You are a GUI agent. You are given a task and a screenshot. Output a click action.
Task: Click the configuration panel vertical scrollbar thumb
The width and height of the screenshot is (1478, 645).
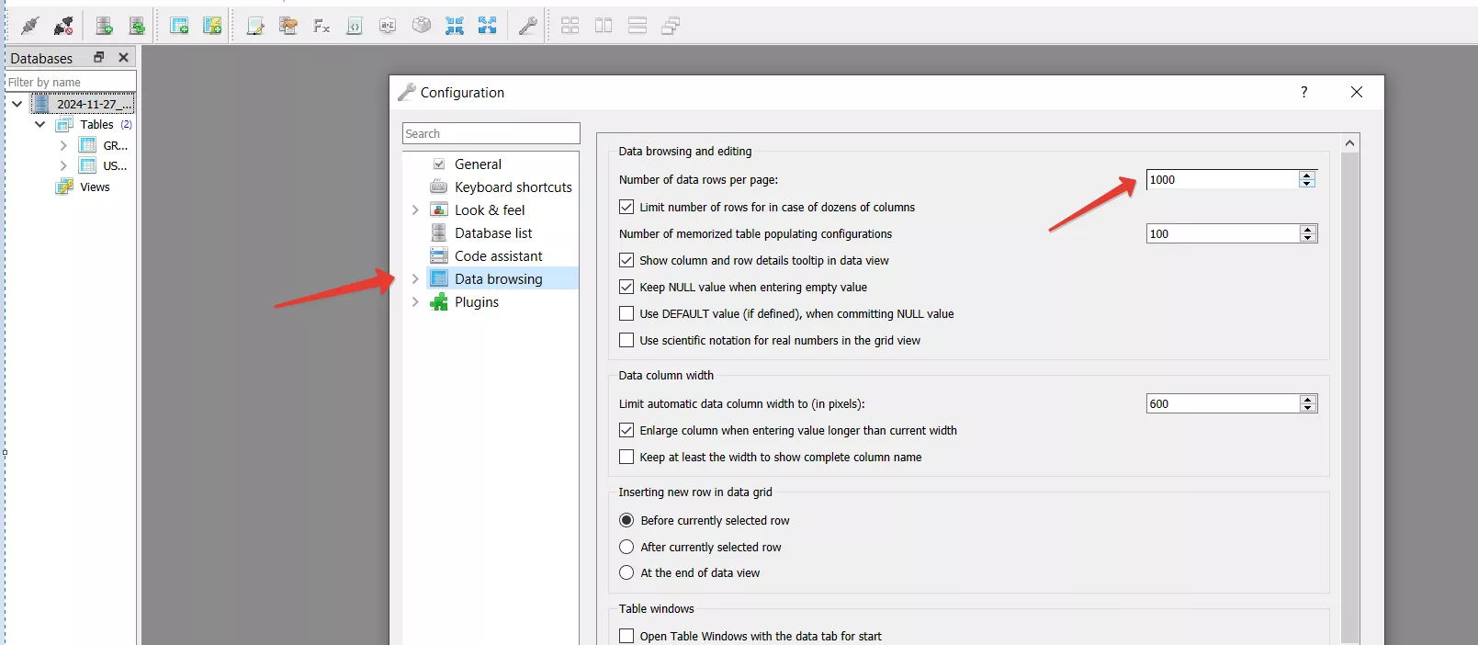[x=1349, y=397]
